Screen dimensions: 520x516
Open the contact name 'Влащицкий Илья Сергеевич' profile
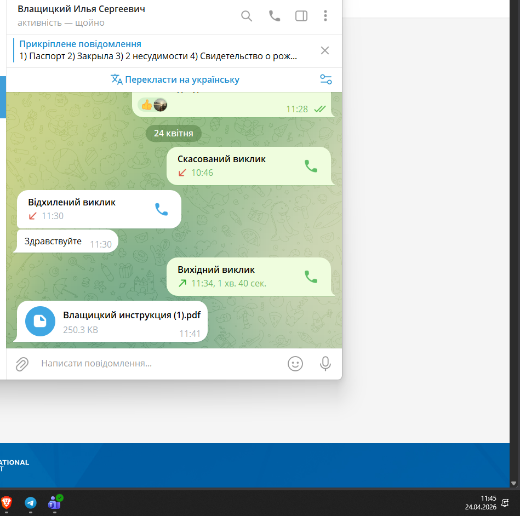(x=81, y=9)
